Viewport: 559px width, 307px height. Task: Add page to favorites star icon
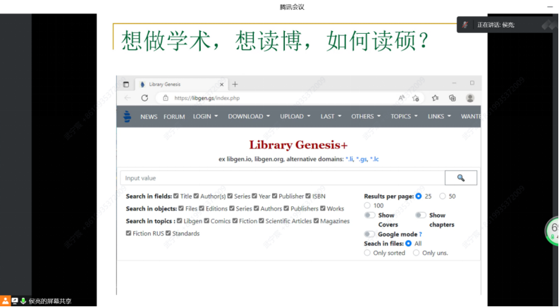click(416, 98)
